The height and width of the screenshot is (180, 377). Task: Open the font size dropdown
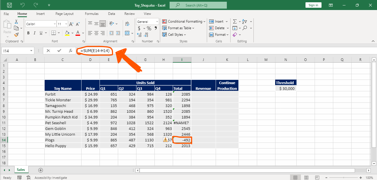point(66,24)
